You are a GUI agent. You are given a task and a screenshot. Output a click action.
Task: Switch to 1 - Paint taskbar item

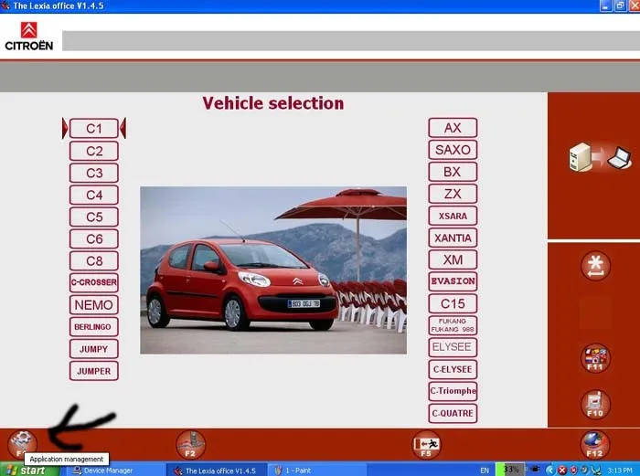292,471
